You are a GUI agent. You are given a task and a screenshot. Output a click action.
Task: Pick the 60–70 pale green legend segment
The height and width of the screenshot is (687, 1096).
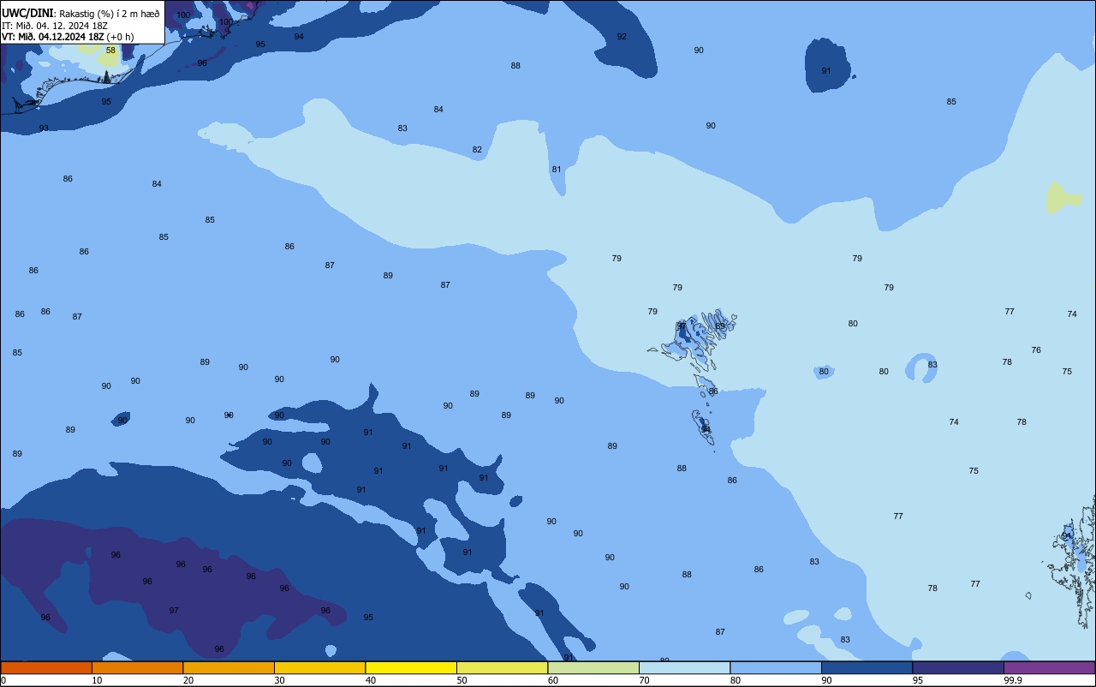click(x=593, y=667)
